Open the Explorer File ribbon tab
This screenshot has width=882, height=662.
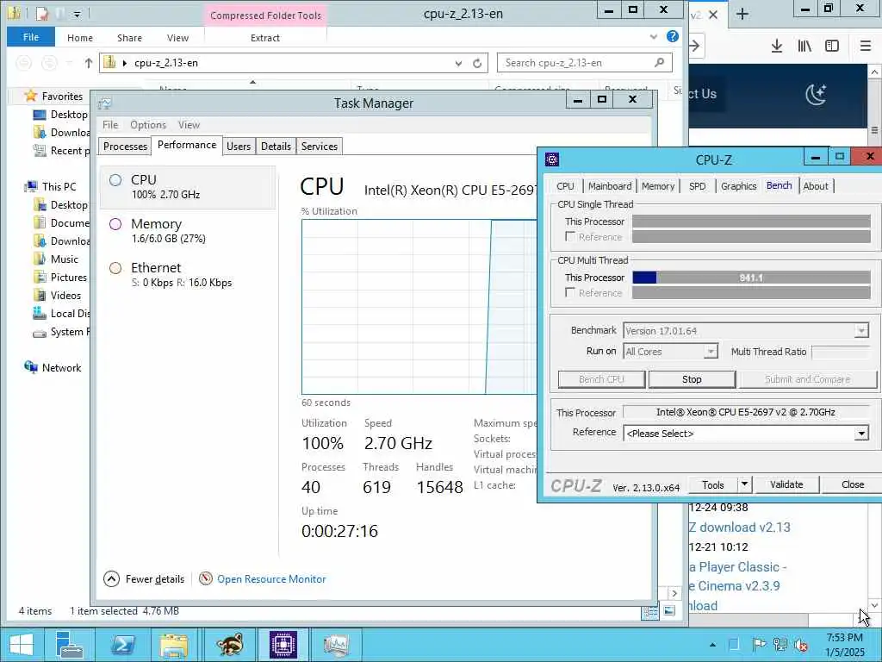(x=31, y=37)
